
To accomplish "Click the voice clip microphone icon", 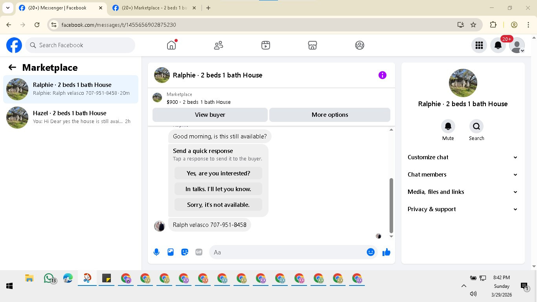I will click(x=156, y=252).
